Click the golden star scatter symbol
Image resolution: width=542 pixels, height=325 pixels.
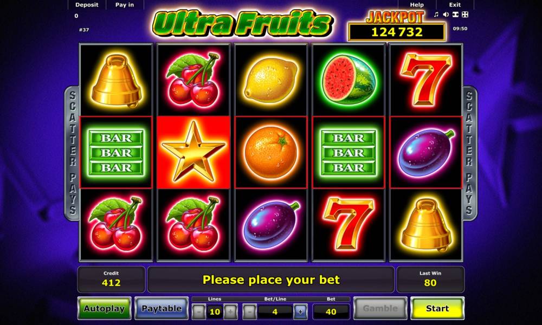point(193,152)
